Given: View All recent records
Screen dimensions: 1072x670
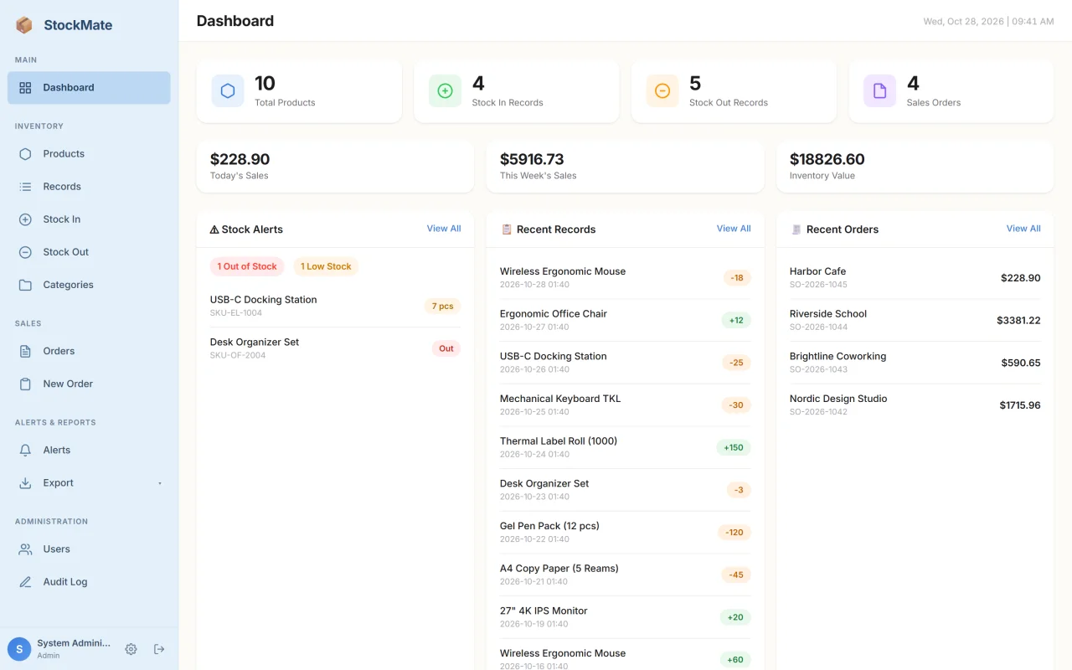Looking at the screenshot, I should (734, 229).
